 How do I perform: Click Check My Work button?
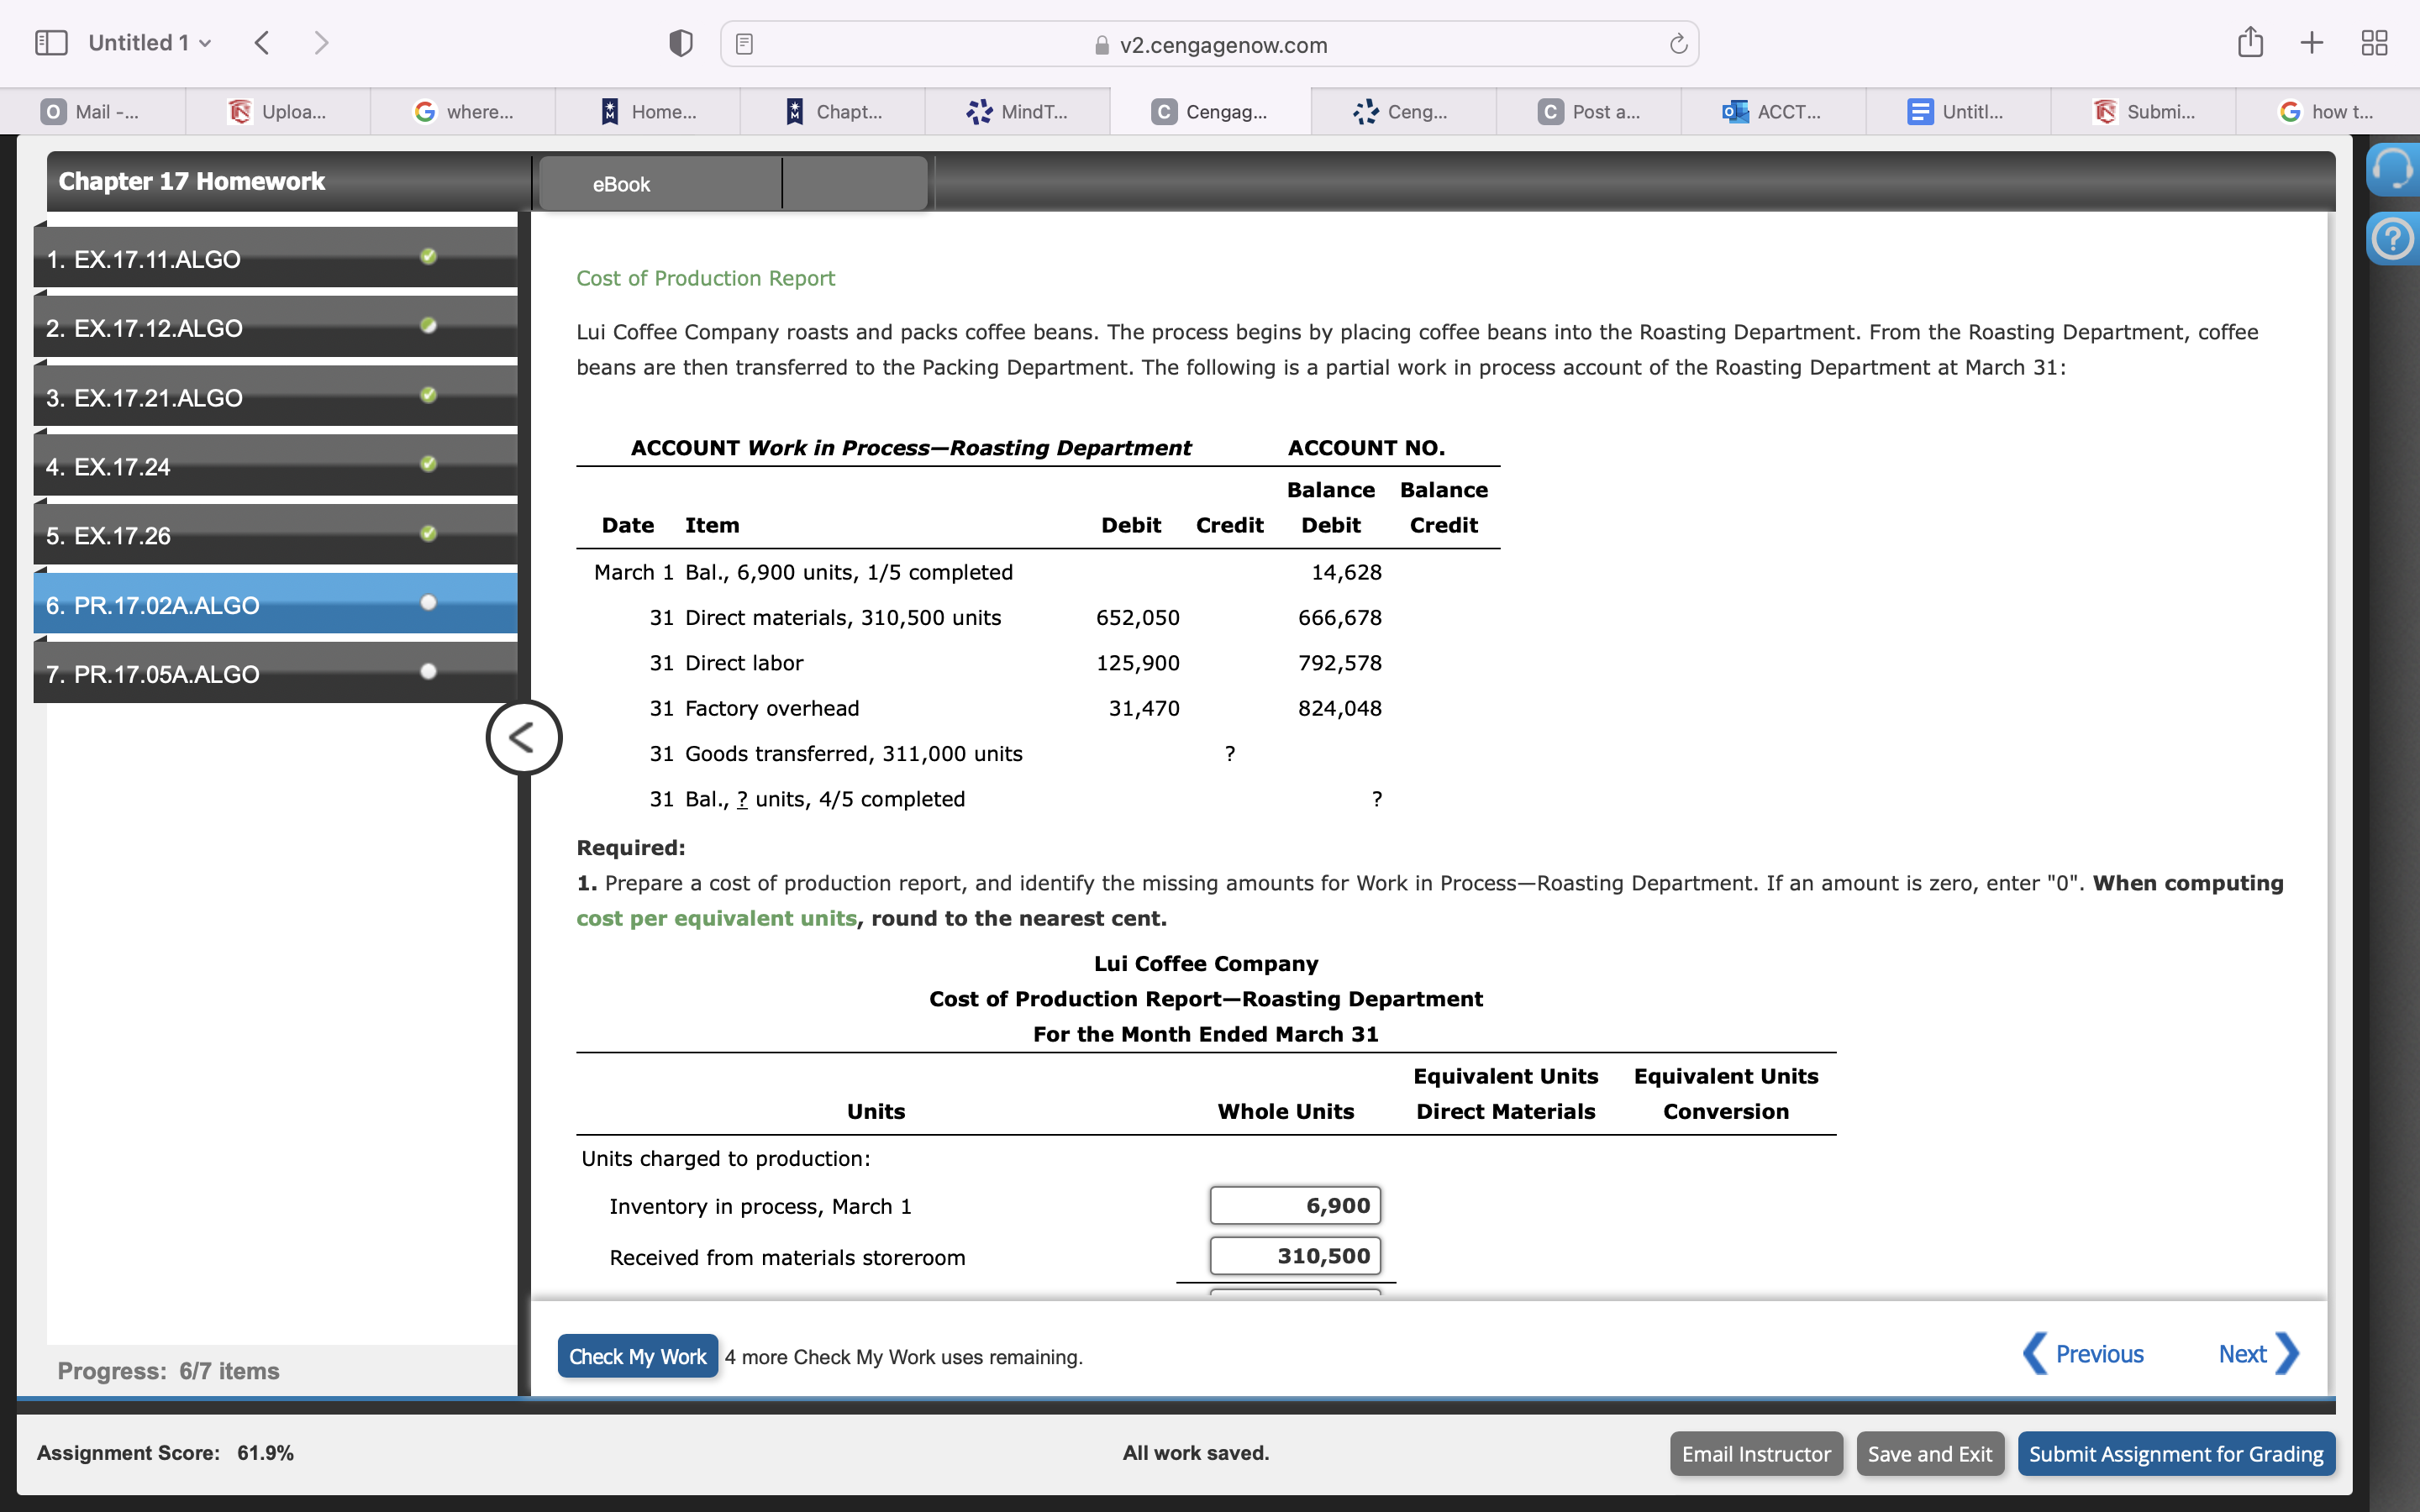637,1356
